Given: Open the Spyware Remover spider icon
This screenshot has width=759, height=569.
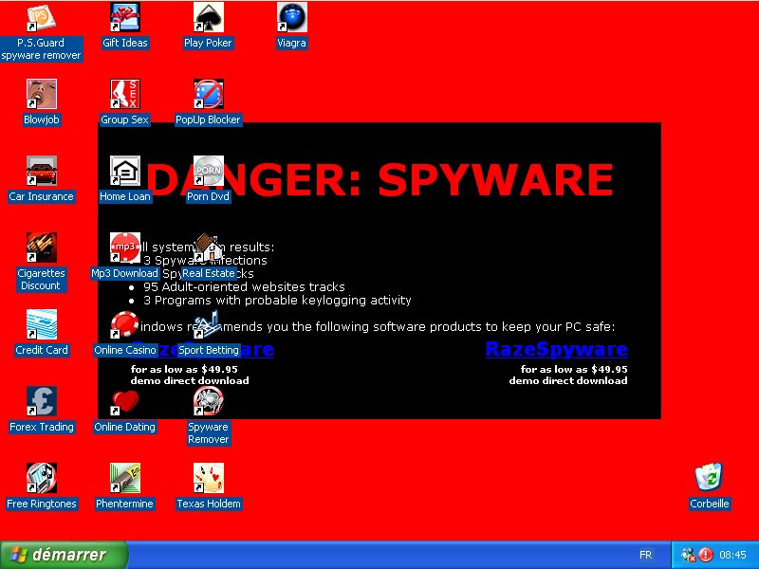Looking at the screenshot, I should 208,401.
